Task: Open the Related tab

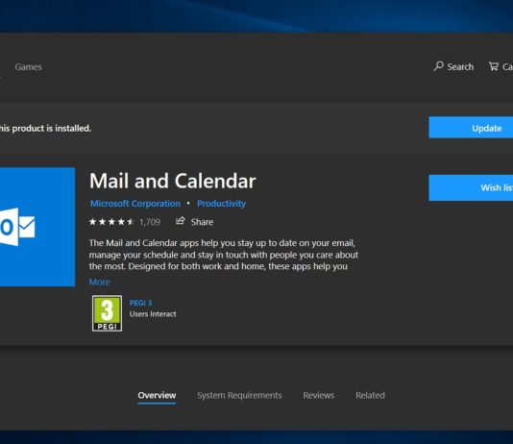Action: click(x=370, y=395)
